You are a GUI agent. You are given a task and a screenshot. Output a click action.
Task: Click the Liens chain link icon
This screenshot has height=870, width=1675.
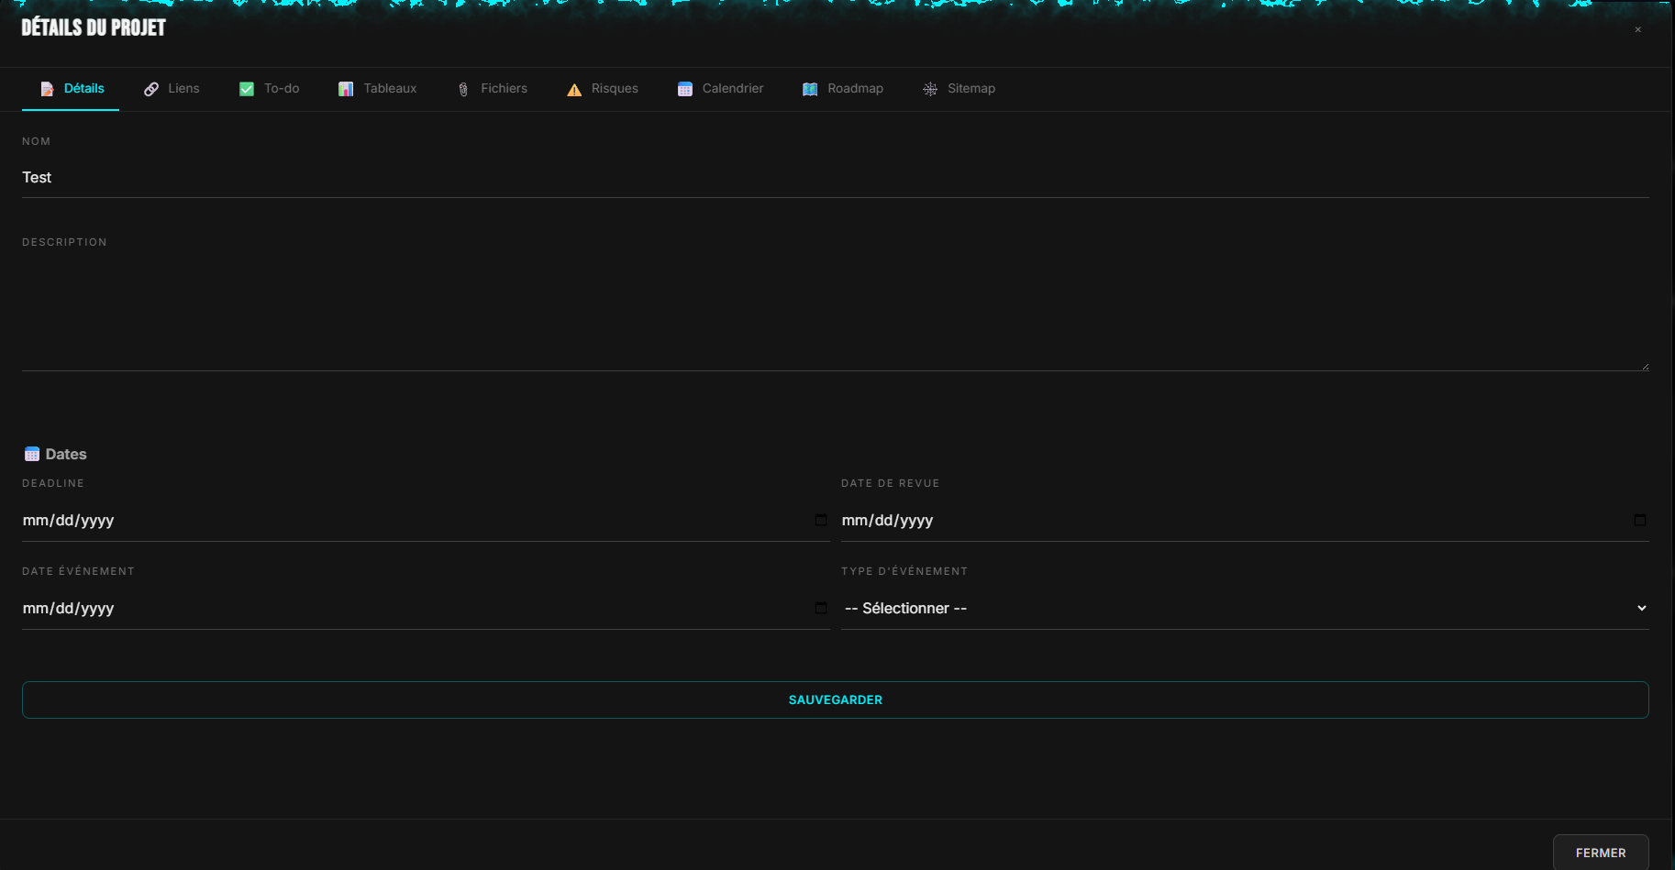(x=151, y=89)
